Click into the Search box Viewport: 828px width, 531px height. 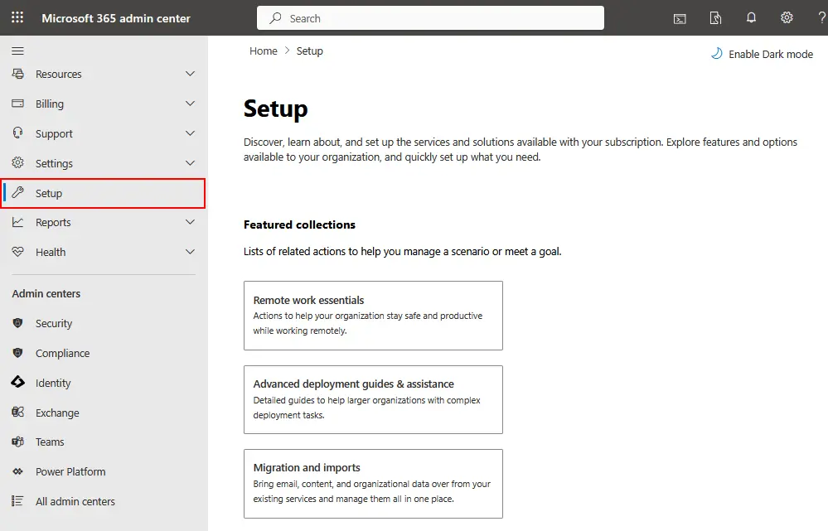tap(430, 18)
